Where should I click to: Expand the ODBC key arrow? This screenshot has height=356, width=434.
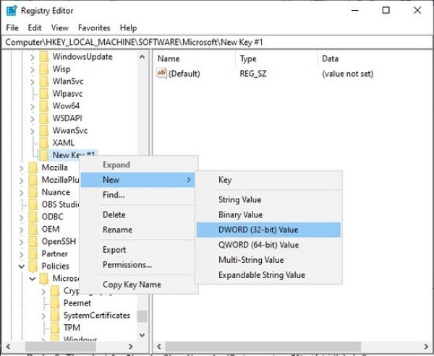(x=22, y=217)
